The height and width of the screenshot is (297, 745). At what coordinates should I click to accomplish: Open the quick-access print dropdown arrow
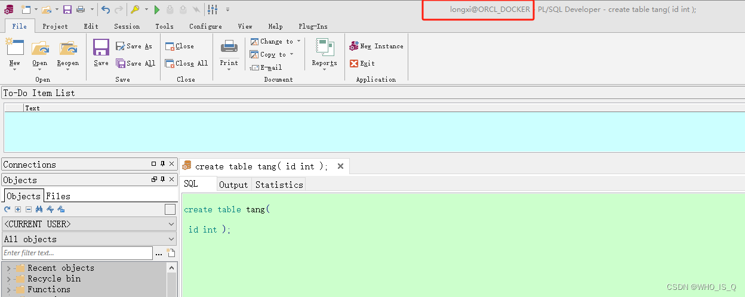92,10
